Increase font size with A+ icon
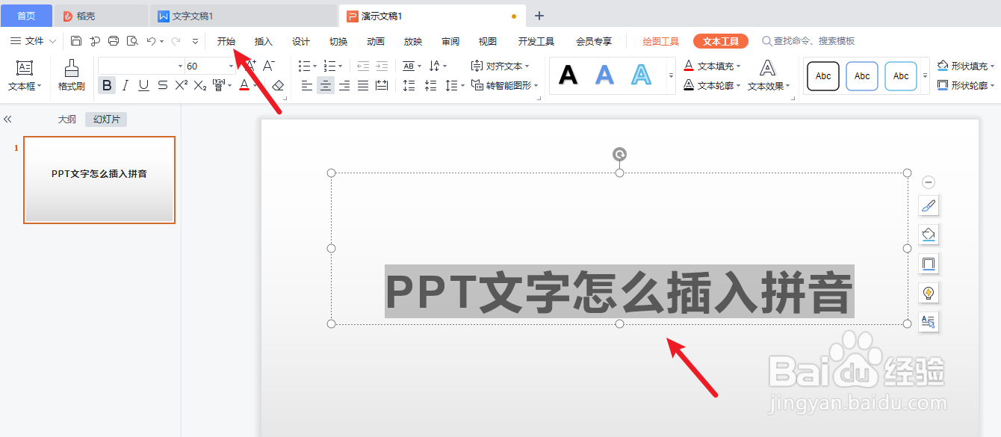 (251, 66)
